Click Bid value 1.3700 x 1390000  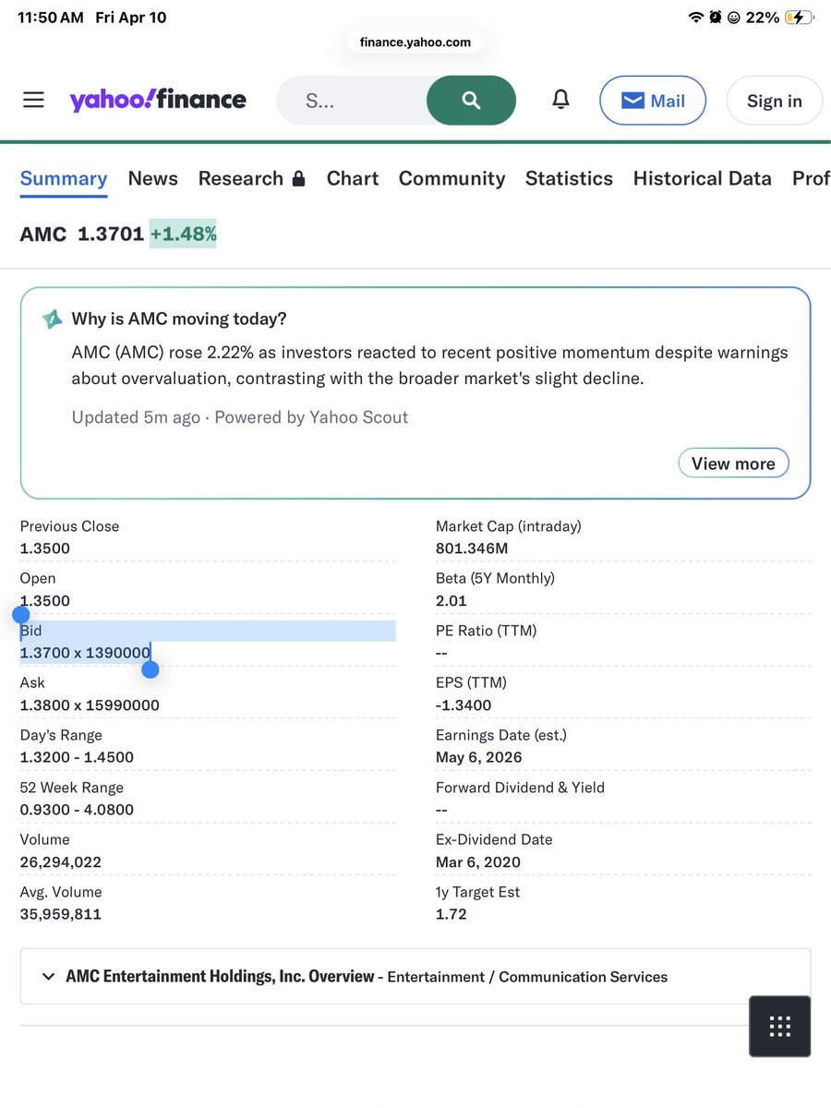point(85,653)
